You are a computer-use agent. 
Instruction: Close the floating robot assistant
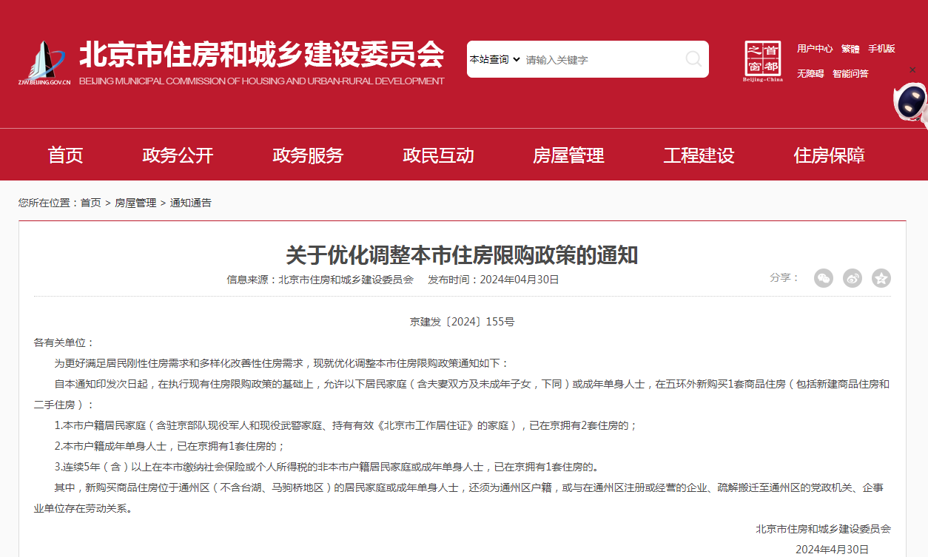point(912,70)
